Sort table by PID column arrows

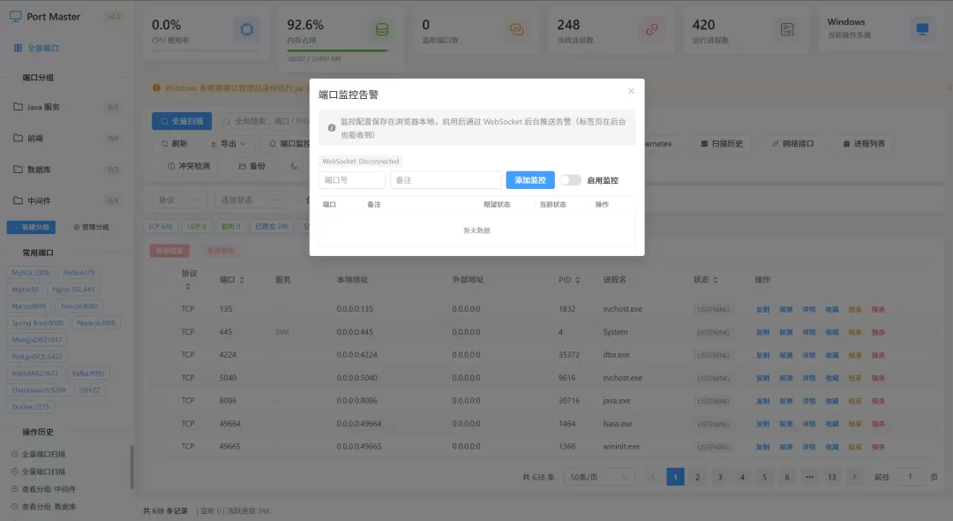click(577, 280)
